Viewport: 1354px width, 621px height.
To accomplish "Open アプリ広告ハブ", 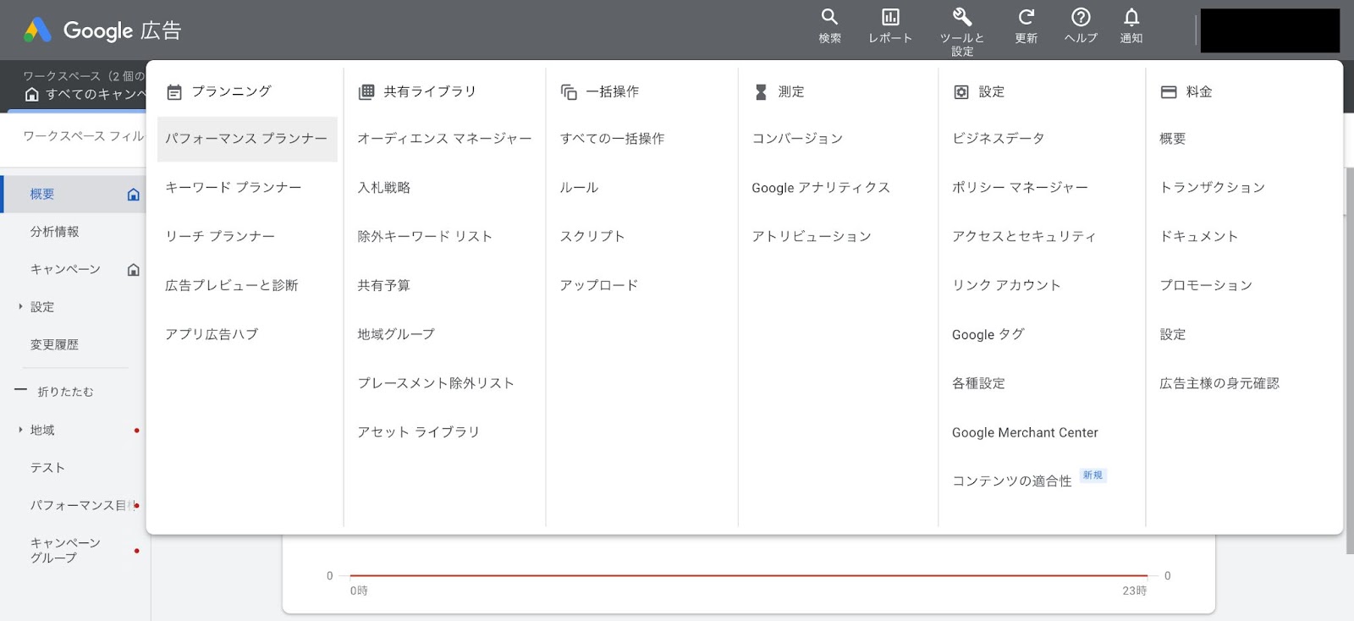I will (x=212, y=334).
